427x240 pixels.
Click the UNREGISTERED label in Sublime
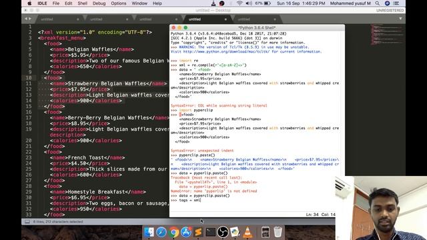click(390, 11)
